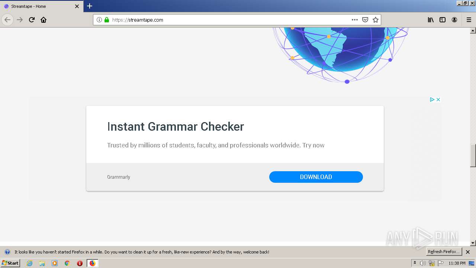Click the 11:38 PM system clock

tap(457, 263)
